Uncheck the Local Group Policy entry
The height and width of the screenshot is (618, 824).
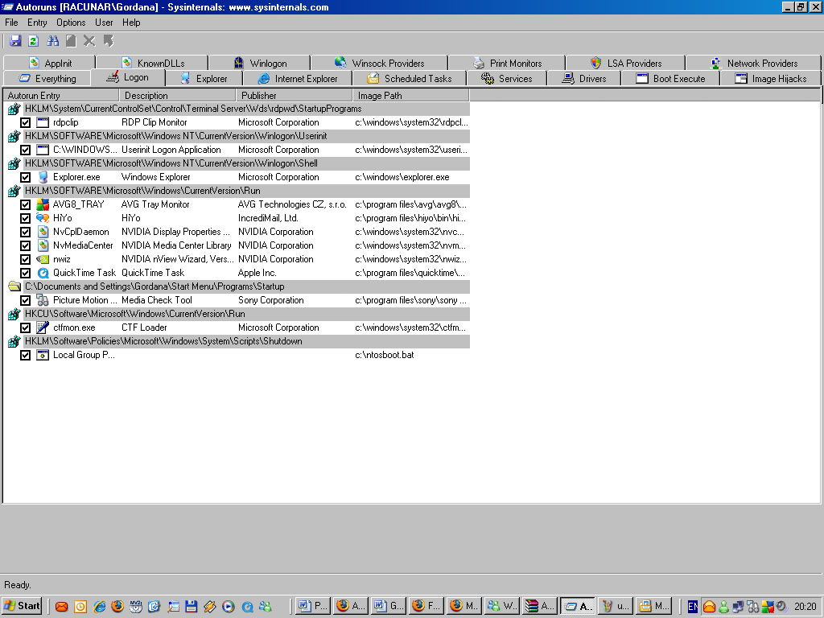tap(25, 355)
